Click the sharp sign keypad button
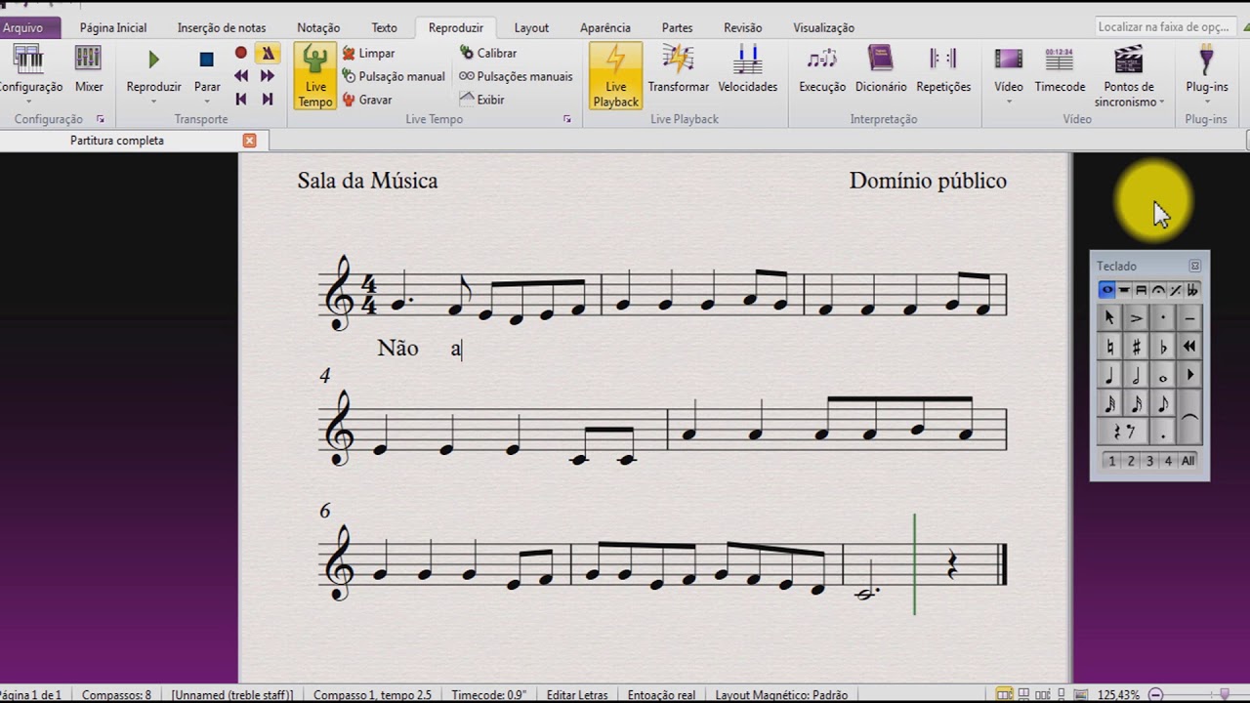The image size is (1250, 703). 1137,346
